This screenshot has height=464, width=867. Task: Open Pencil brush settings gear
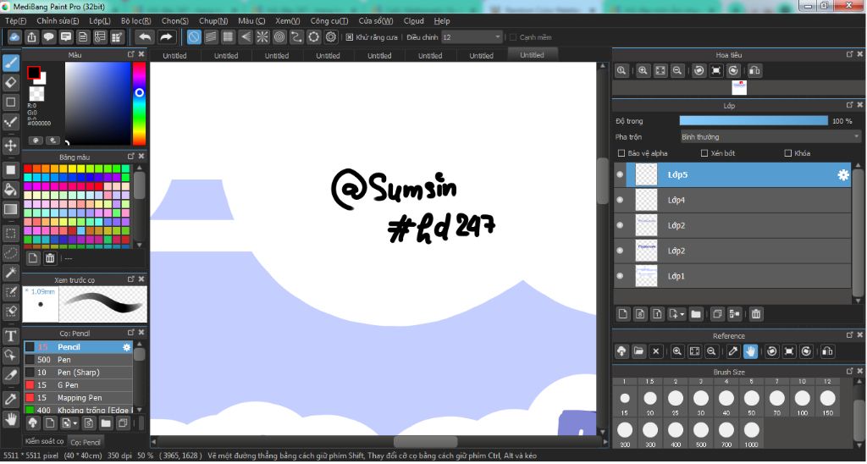pyautogui.click(x=127, y=347)
